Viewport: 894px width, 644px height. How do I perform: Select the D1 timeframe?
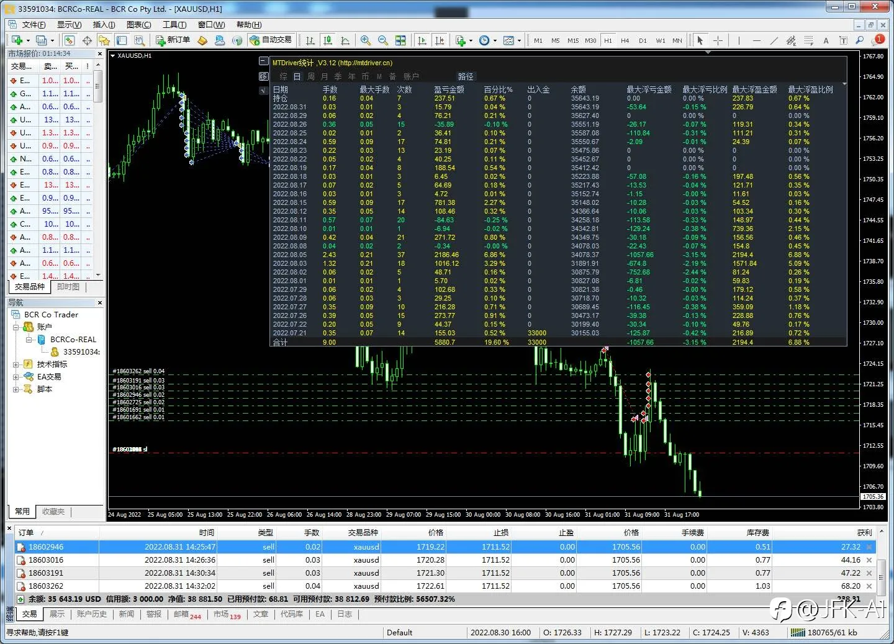pos(643,40)
